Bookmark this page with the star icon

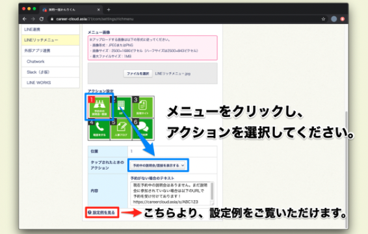pos(323,19)
